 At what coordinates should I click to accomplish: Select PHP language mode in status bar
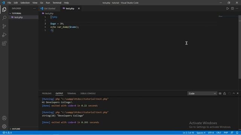226,133
